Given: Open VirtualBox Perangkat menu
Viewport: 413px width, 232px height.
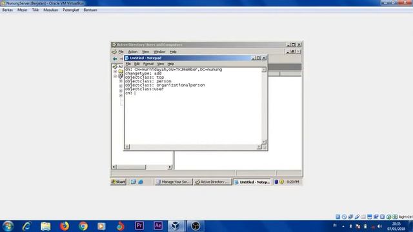Looking at the screenshot, I should (71, 10).
